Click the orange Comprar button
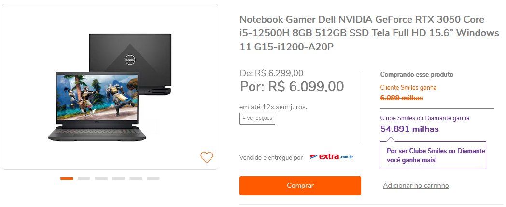 click(300, 186)
